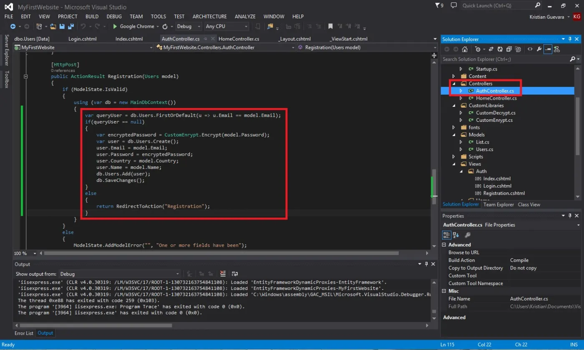Click Clear All icon in Output panel

[x=223, y=274]
